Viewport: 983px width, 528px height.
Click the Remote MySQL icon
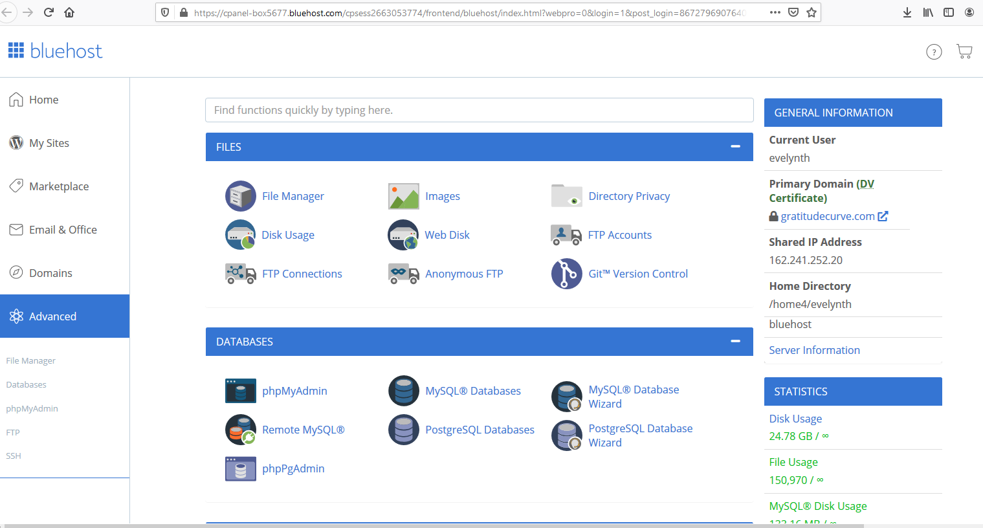241,430
